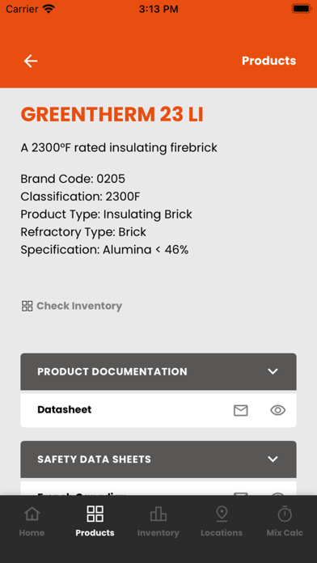Collapse the Product Documentation chevron

[x=273, y=371]
